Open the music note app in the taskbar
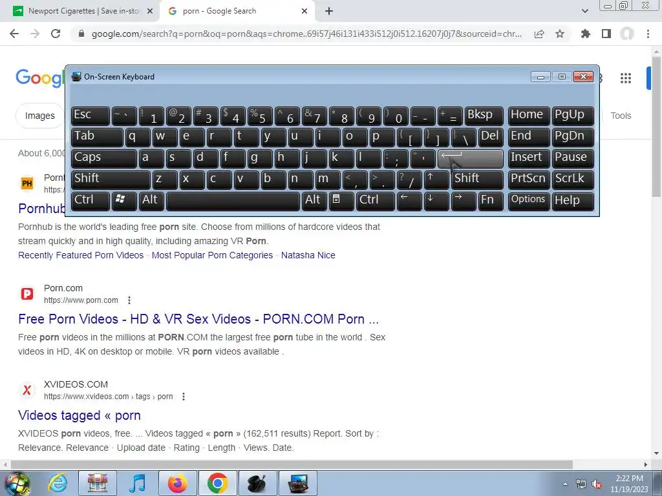This screenshot has height=496, width=662. tap(137, 483)
